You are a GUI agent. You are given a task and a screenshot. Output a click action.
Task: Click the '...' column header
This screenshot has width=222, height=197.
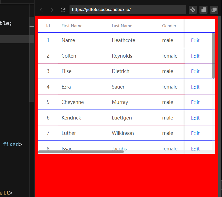[190, 26]
